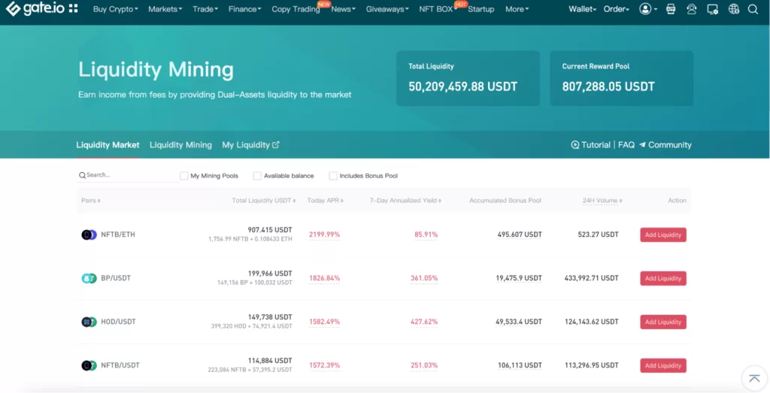Image resolution: width=770 pixels, height=393 pixels.
Task: Click the Accumulated Bonus Pool column header
Action: (x=505, y=200)
